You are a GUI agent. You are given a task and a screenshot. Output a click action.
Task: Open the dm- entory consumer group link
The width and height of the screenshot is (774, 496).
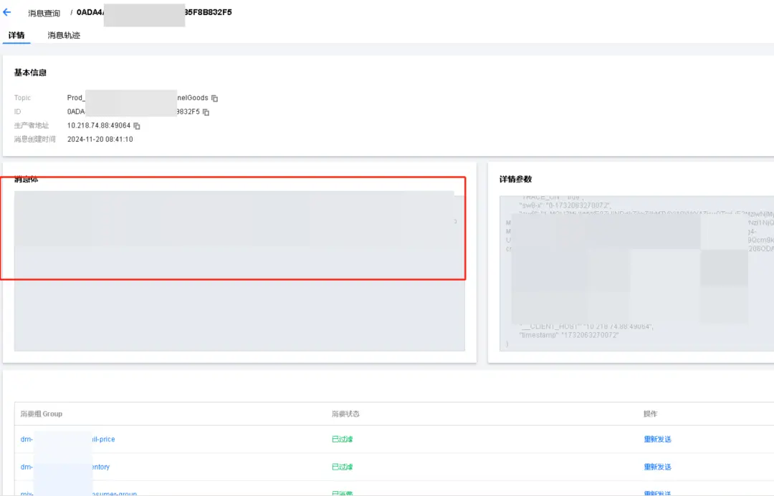click(x=65, y=467)
